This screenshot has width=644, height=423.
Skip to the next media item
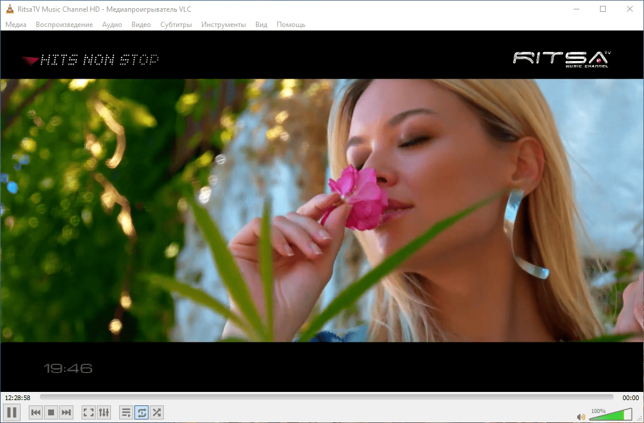point(66,412)
